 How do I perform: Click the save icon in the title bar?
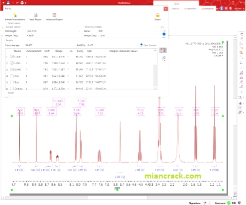point(8,3)
